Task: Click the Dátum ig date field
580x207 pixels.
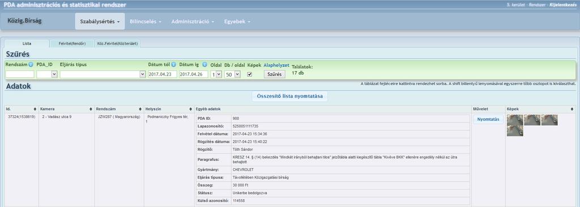Action: pyautogui.click(x=194, y=74)
